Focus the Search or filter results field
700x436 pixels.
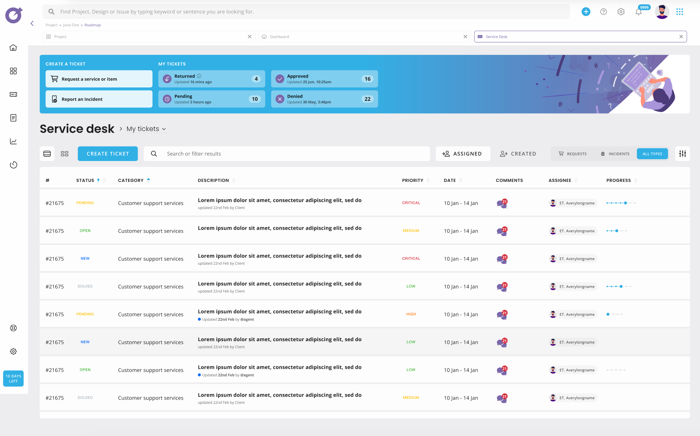287,154
